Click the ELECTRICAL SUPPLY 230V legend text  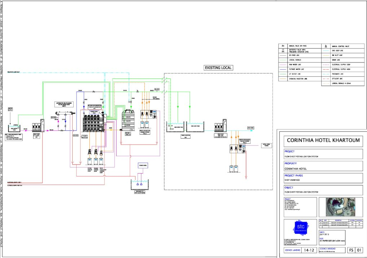[341, 65]
